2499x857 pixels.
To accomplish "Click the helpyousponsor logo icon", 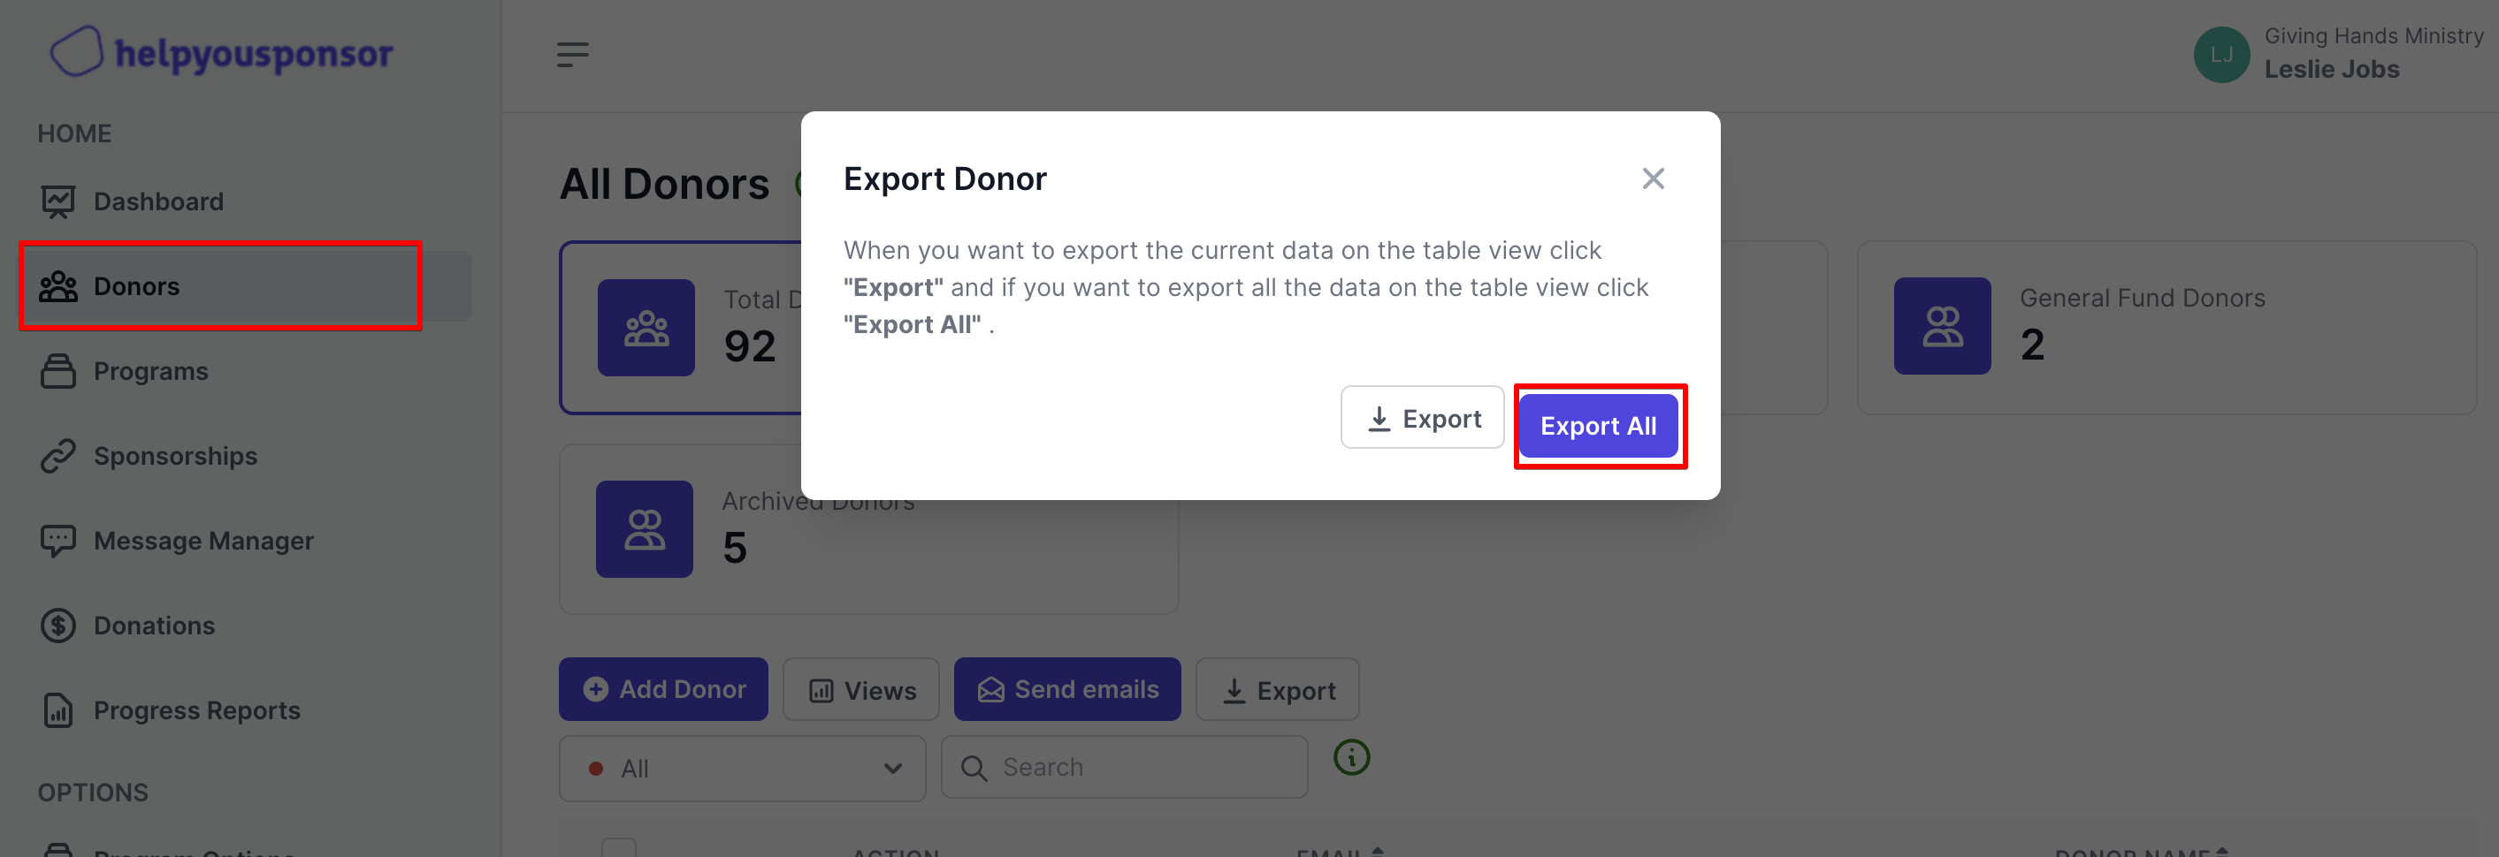I will point(76,52).
